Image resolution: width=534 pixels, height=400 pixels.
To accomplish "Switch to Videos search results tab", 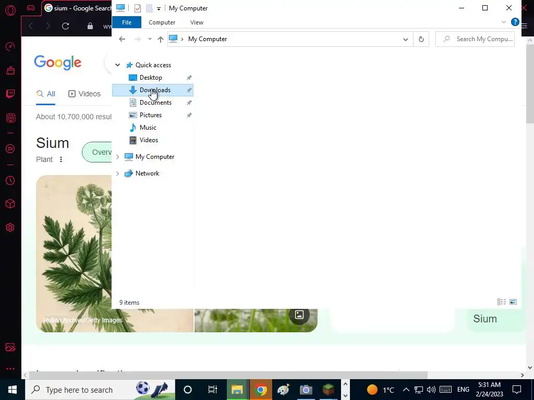I will click(84, 94).
